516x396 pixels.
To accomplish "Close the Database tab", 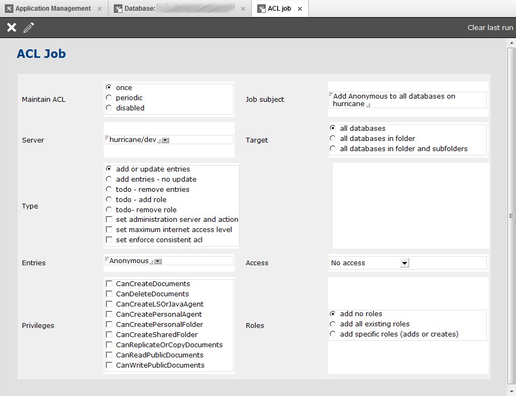I will (x=243, y=9).
